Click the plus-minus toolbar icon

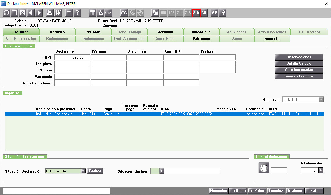pos(69,13)
